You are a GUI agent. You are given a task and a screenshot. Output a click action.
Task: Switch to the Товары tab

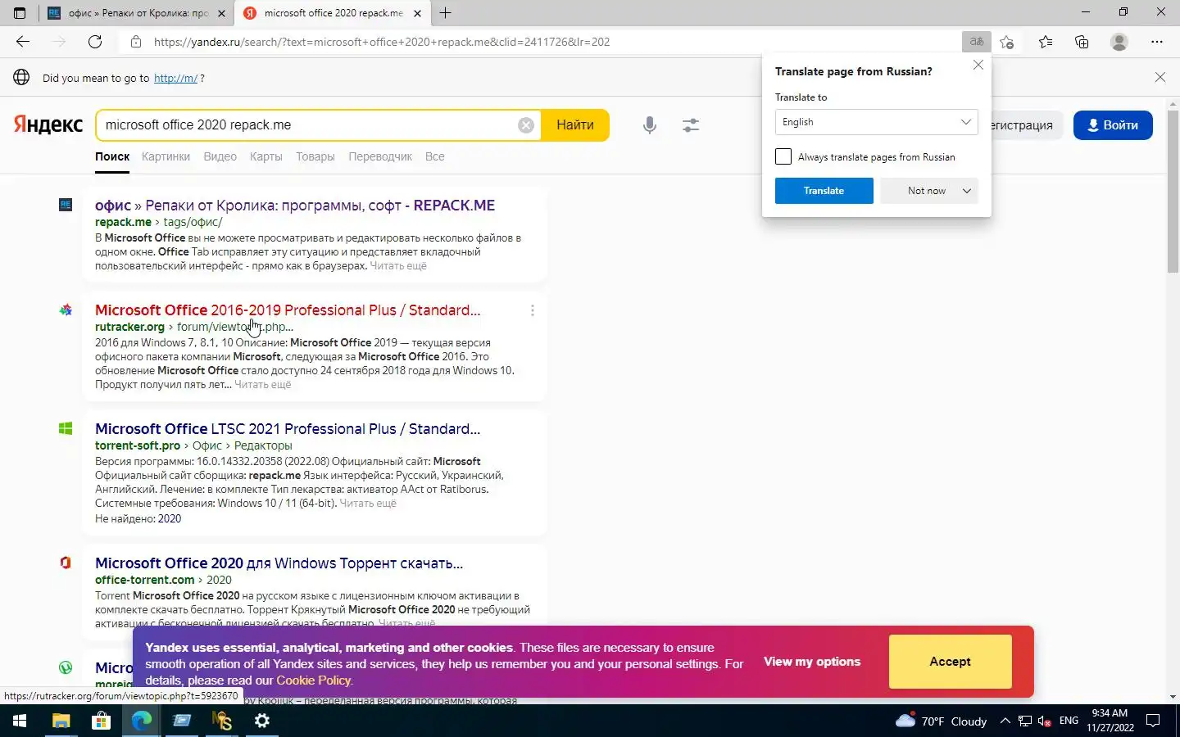click(x=315, y=156)
